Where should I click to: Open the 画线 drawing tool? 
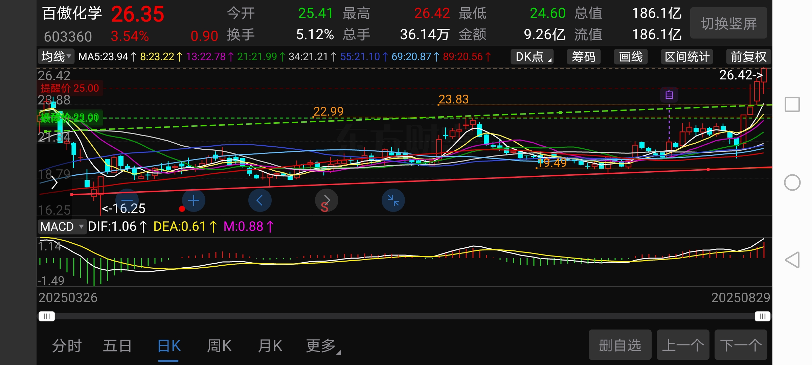(631, 56)
